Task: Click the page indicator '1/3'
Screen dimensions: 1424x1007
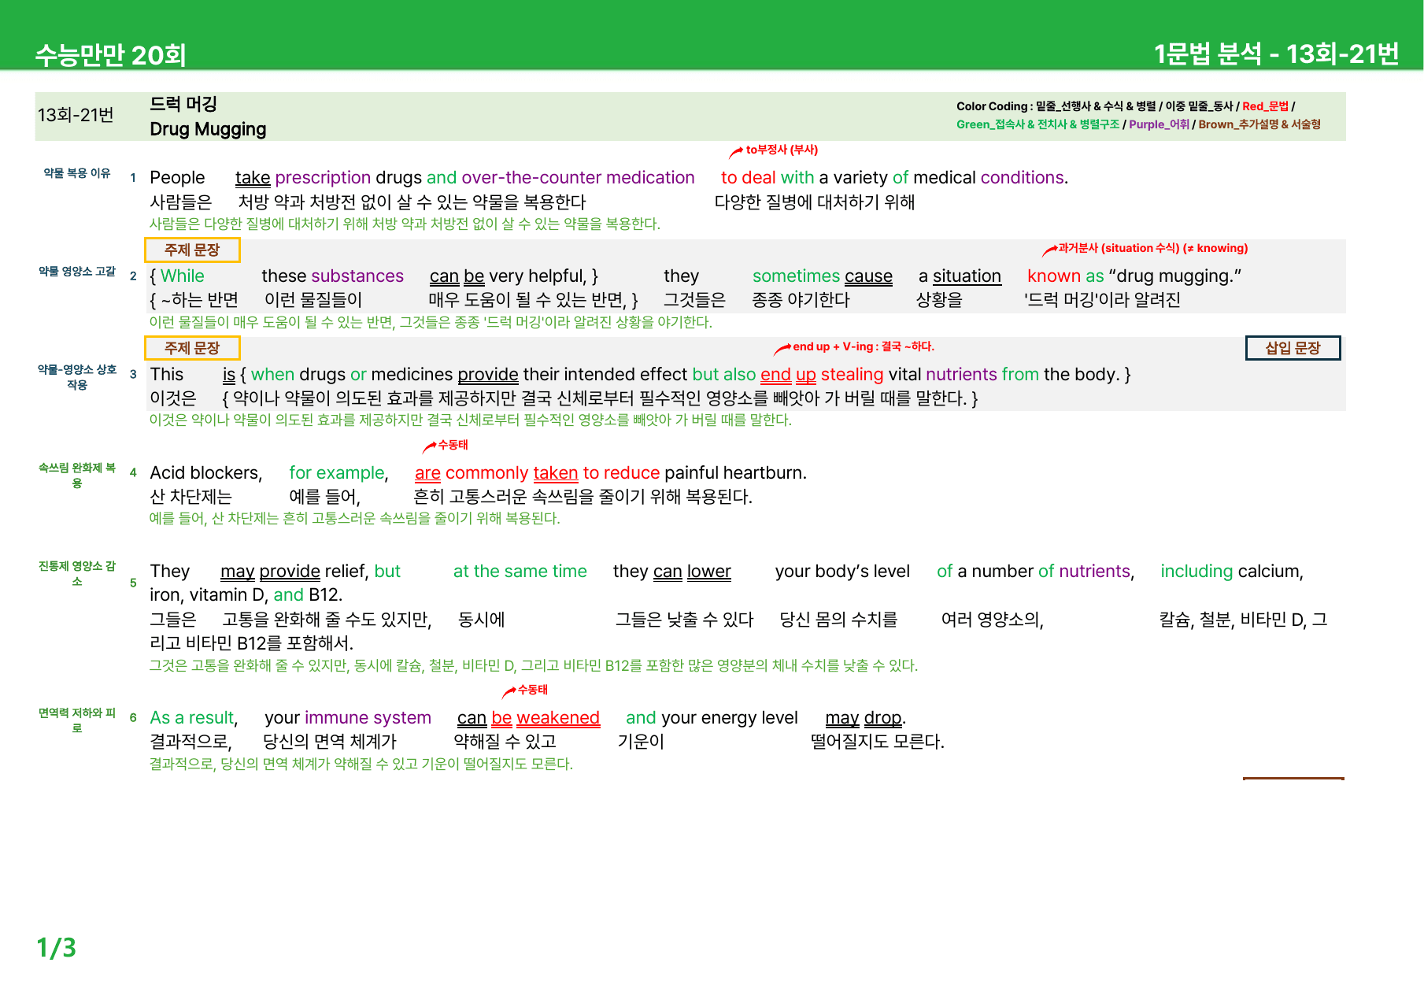Action: (56, 948)
